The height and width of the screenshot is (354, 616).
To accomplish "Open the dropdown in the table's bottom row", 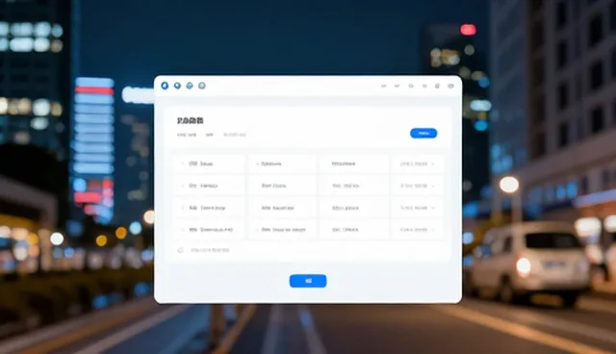I will [x=417, y=230].
